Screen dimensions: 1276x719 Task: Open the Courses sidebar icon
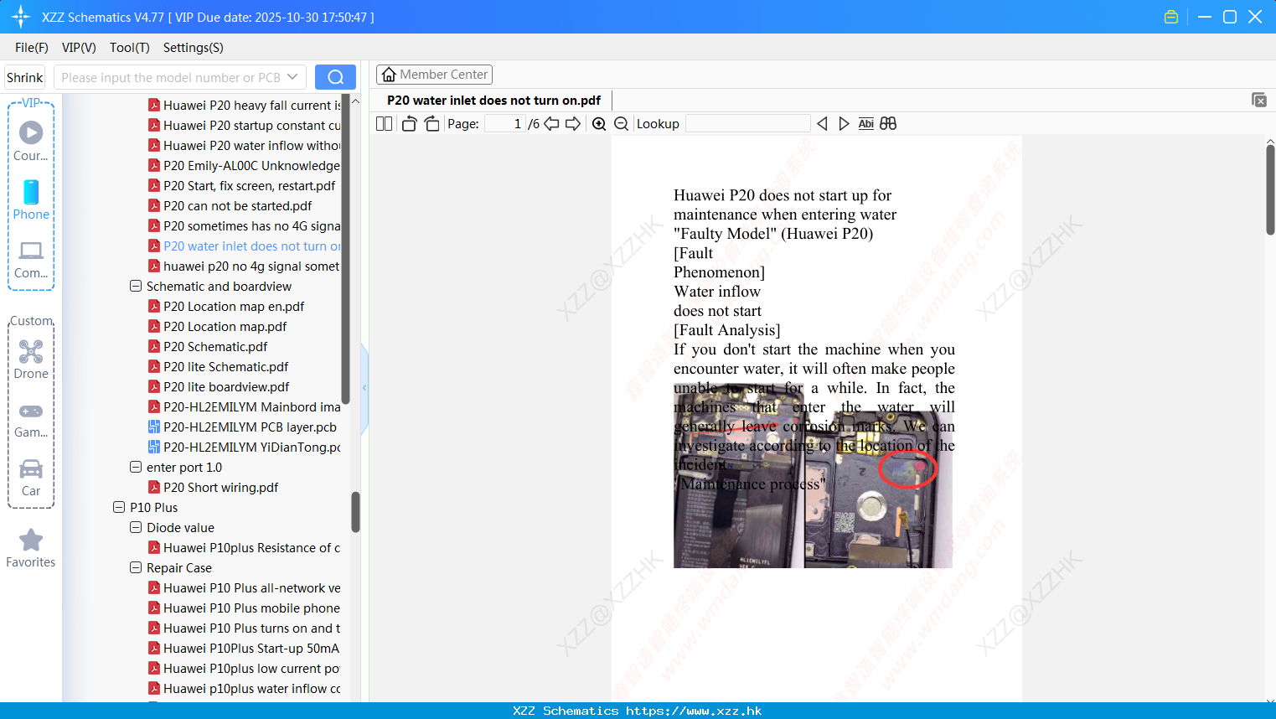pos(31,141)
